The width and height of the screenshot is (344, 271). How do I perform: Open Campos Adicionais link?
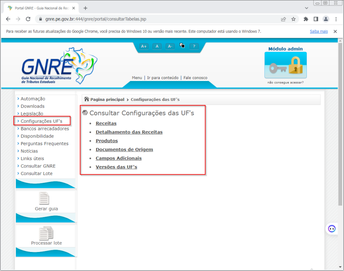point(119,158)
